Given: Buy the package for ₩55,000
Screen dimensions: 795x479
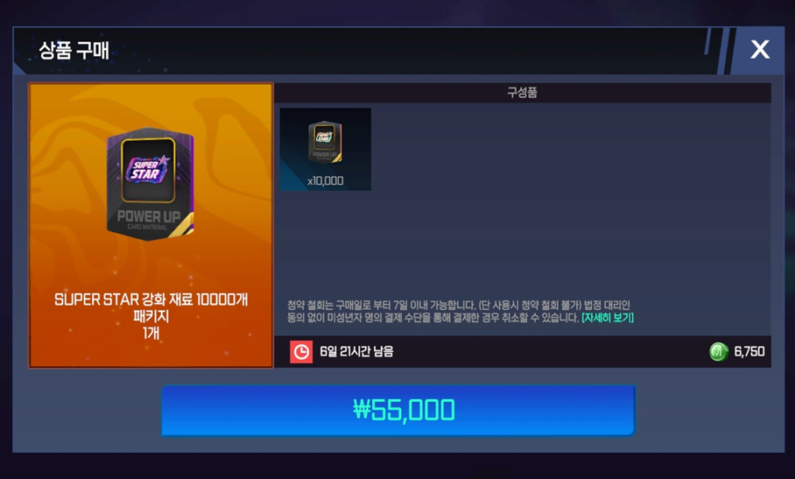Looking at the screenshot, I should coord(398,411).
